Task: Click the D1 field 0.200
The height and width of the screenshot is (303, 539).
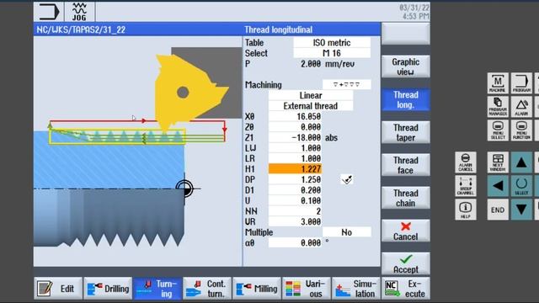Action: click(295, 190)
